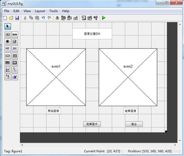The width and height of the screenshot is (184, 156).
Task: Pick the Toggle Button component tool
Action: [x=8, y=63]
